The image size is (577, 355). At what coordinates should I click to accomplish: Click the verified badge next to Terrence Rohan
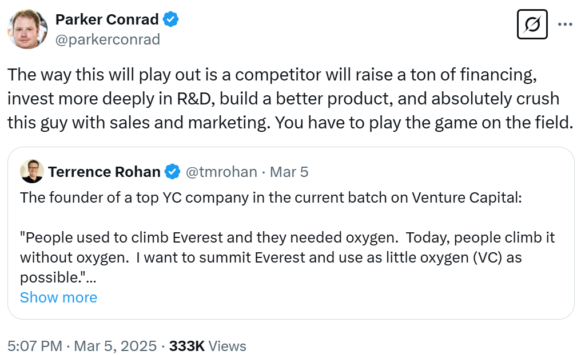[172, 171]
